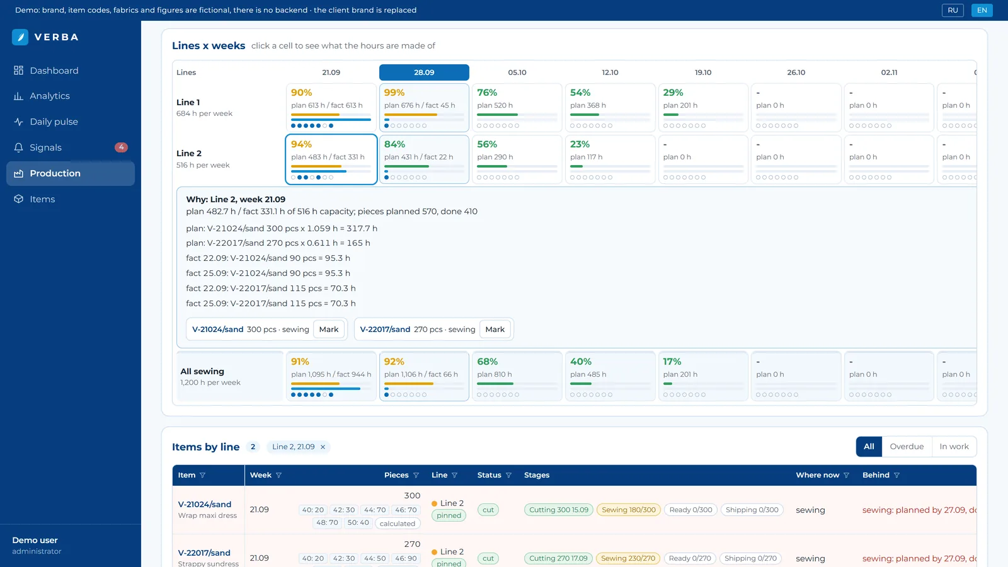This screenshot has width=1008, height=567.
Task: Open the Status column filter icon
Action: (508, 475)
